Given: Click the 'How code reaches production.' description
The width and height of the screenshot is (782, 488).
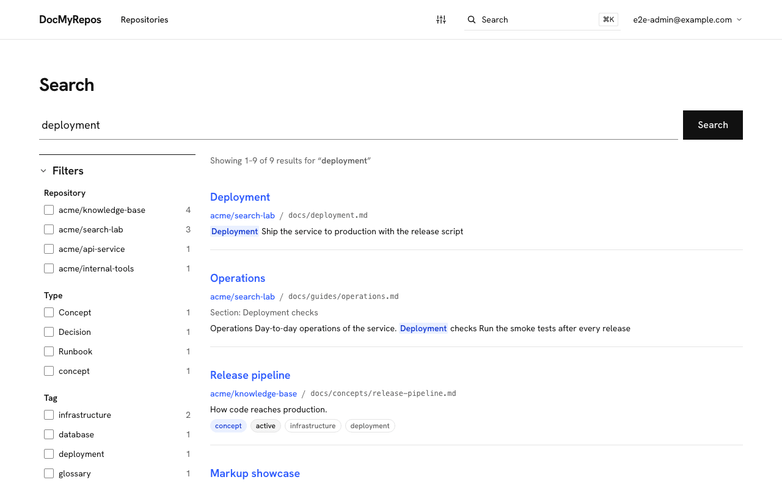Looking at the screenshot, I should (269, 409).
